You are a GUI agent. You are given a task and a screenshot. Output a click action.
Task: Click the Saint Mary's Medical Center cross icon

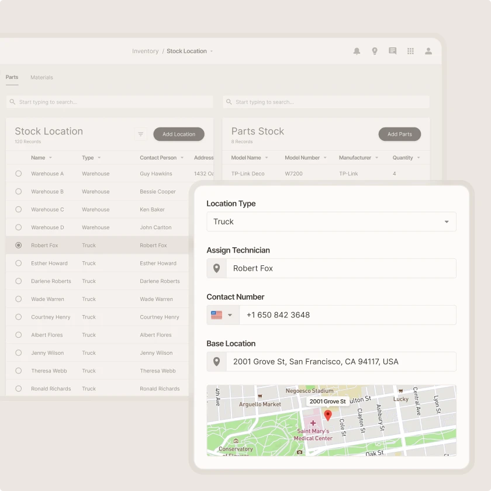313,423
